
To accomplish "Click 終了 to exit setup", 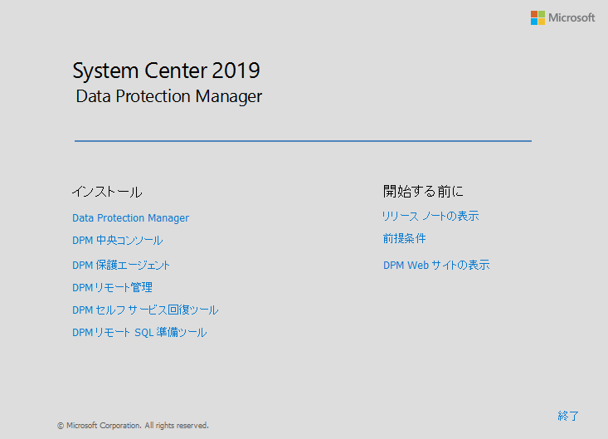I will click(568, 416).
